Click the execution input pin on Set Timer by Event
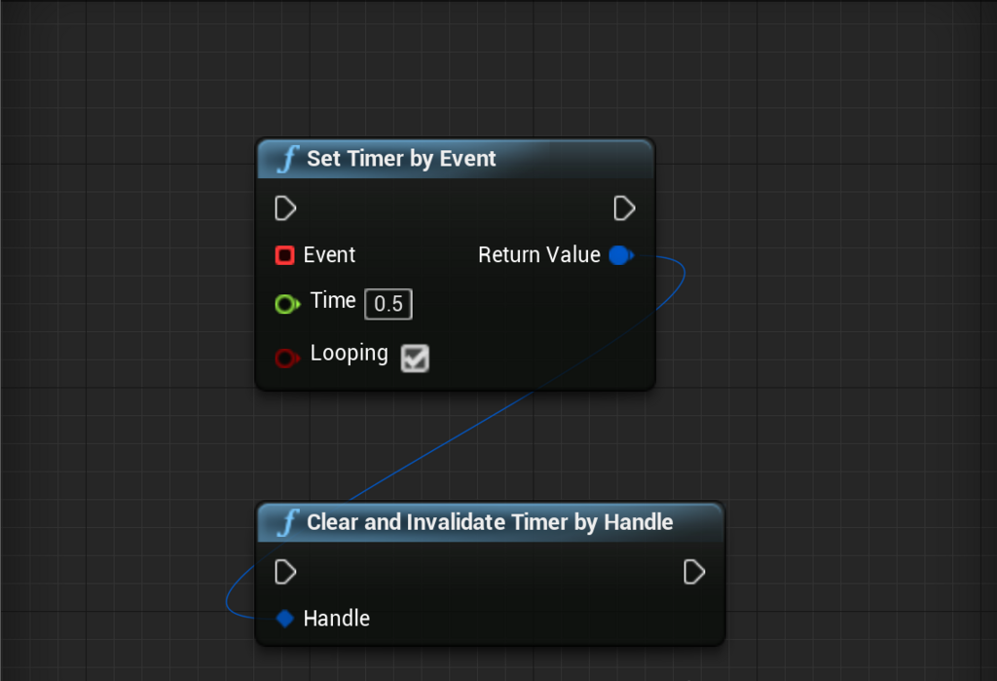The height and width of the screenshot is (681, 997). [285, 208]
